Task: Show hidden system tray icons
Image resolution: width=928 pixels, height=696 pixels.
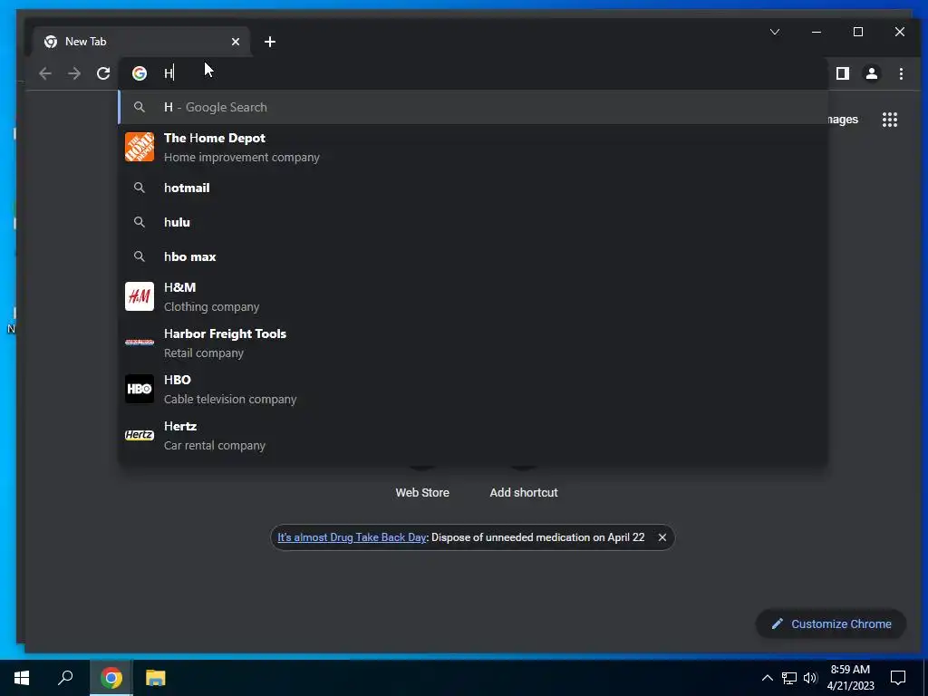Action: coord(767,678)
